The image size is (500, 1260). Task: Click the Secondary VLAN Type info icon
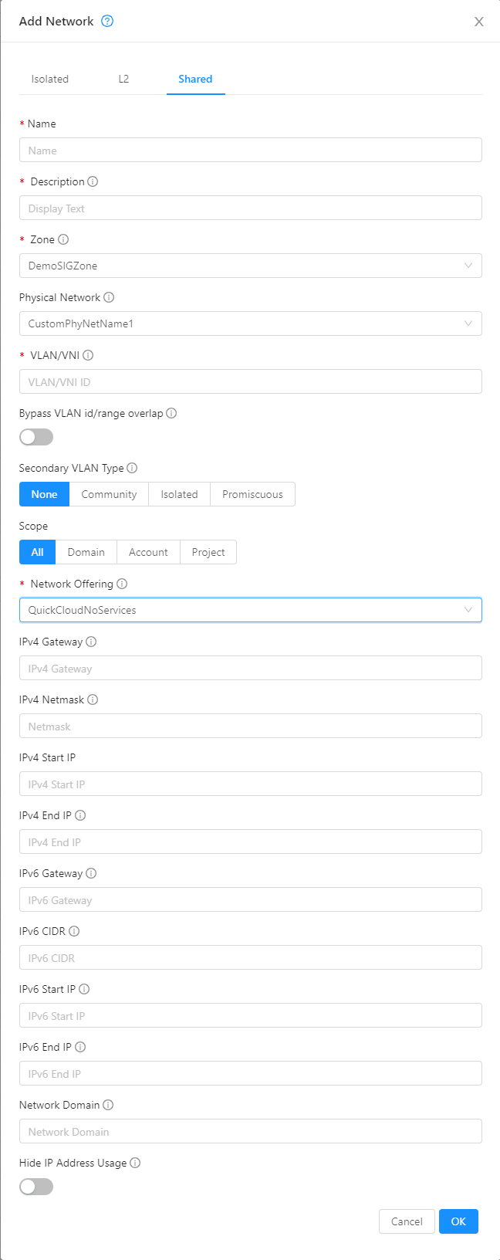coord(132,468)
